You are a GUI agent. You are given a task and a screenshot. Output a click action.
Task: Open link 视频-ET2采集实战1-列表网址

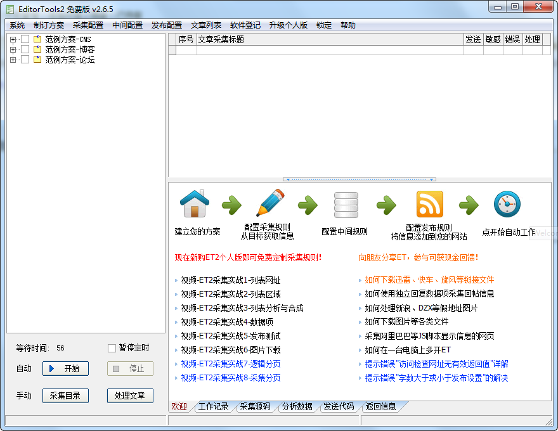pyautogui.click(x=231, y=280)
